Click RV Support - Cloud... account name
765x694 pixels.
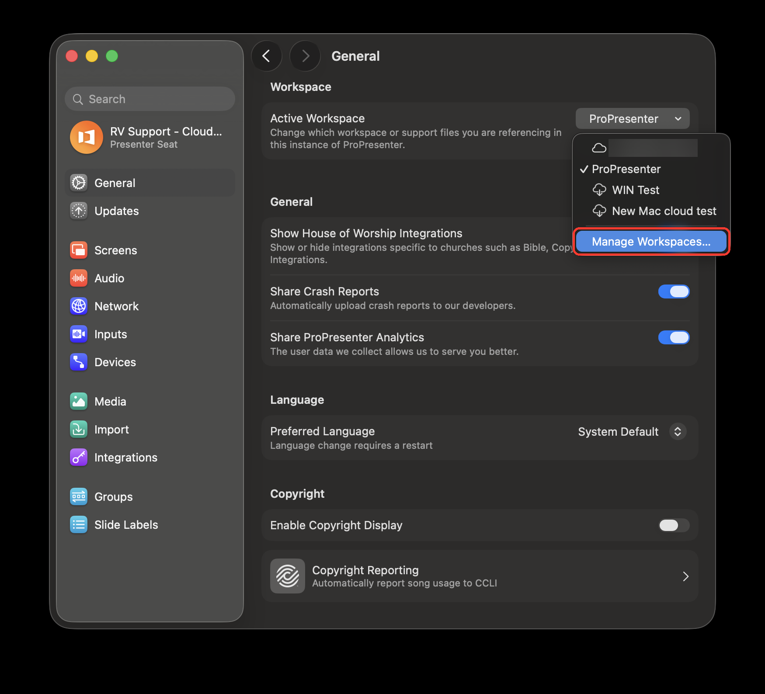pos(166,132)
